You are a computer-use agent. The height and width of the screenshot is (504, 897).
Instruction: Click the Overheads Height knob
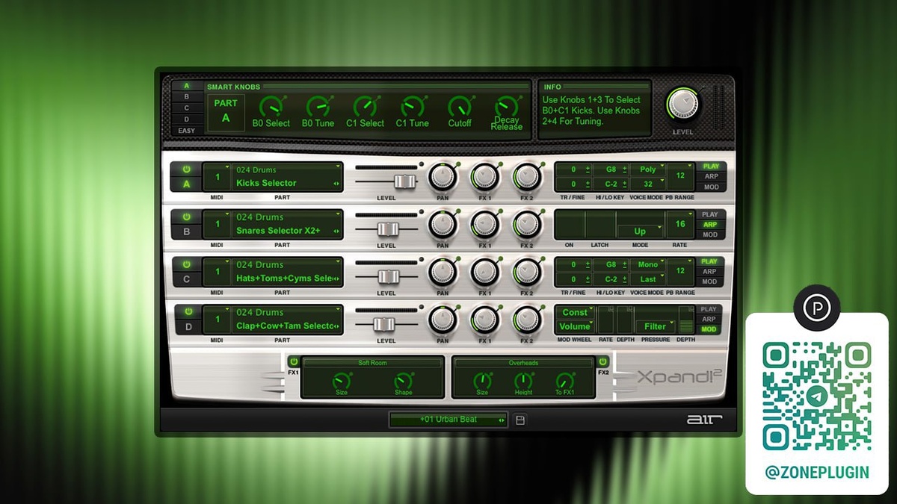(524, 379)
